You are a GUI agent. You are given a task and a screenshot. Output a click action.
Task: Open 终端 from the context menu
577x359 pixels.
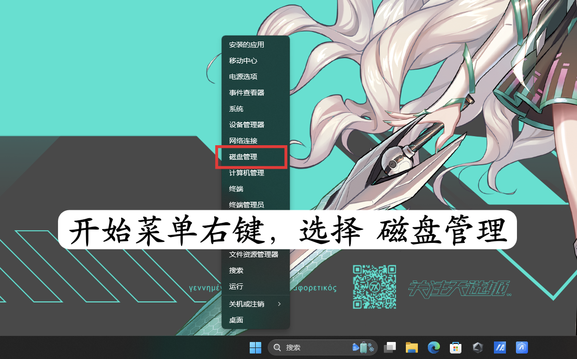click(x=236, y=189)
